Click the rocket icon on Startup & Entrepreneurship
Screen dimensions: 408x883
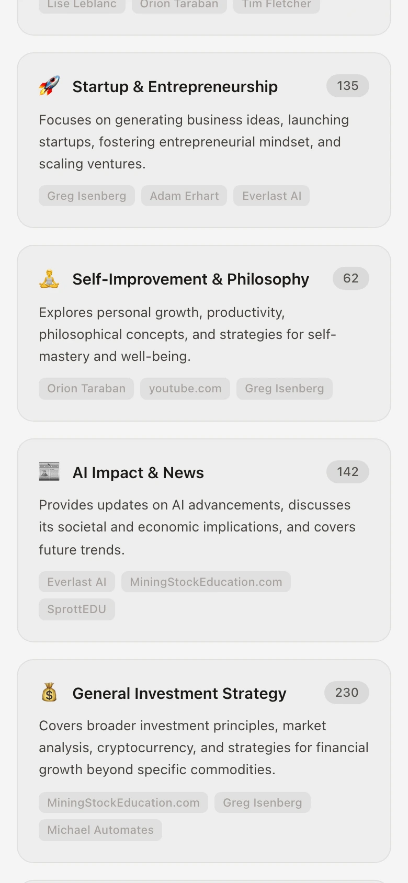click(50, 86)
